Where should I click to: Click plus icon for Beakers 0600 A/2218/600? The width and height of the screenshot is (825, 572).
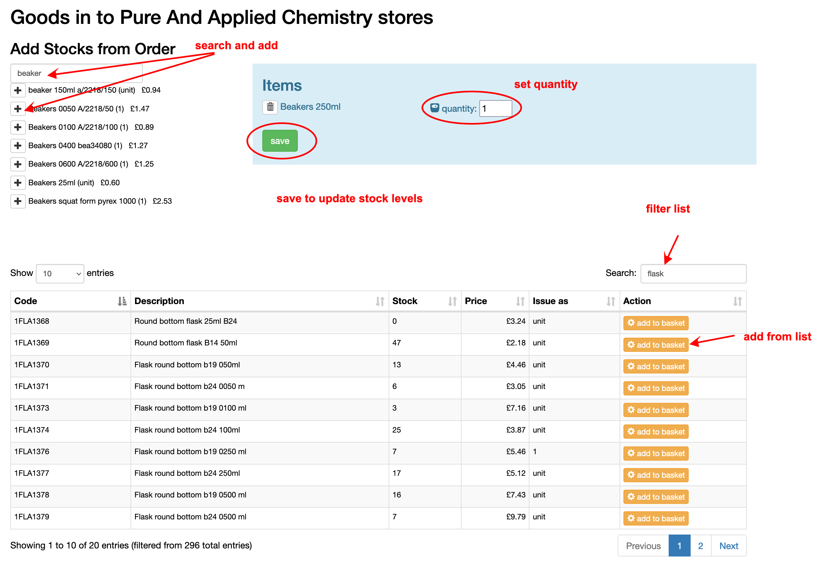[x=17, y=164]
